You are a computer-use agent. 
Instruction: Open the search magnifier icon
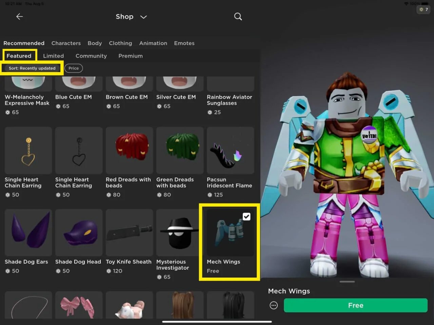238,17
